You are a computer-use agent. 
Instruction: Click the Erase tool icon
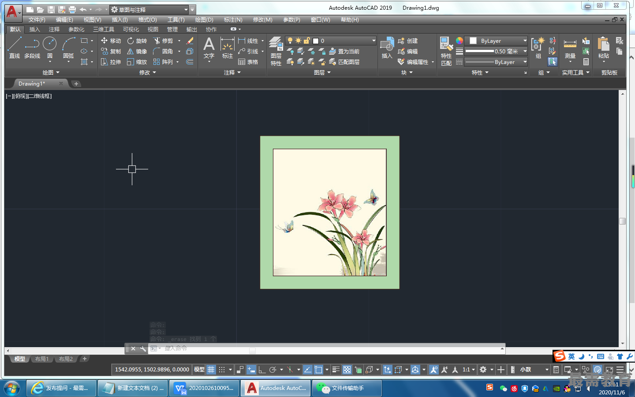pos(190,41)
